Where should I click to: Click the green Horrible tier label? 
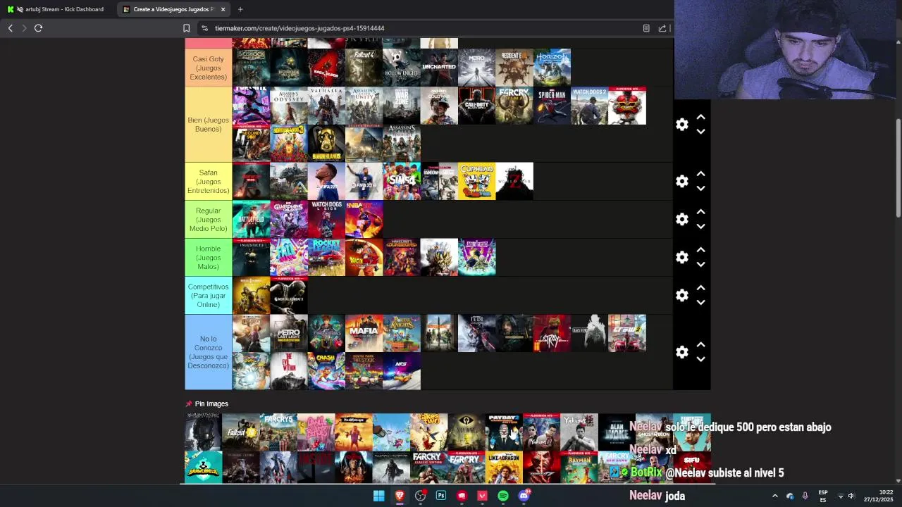[x=208, y=258]
